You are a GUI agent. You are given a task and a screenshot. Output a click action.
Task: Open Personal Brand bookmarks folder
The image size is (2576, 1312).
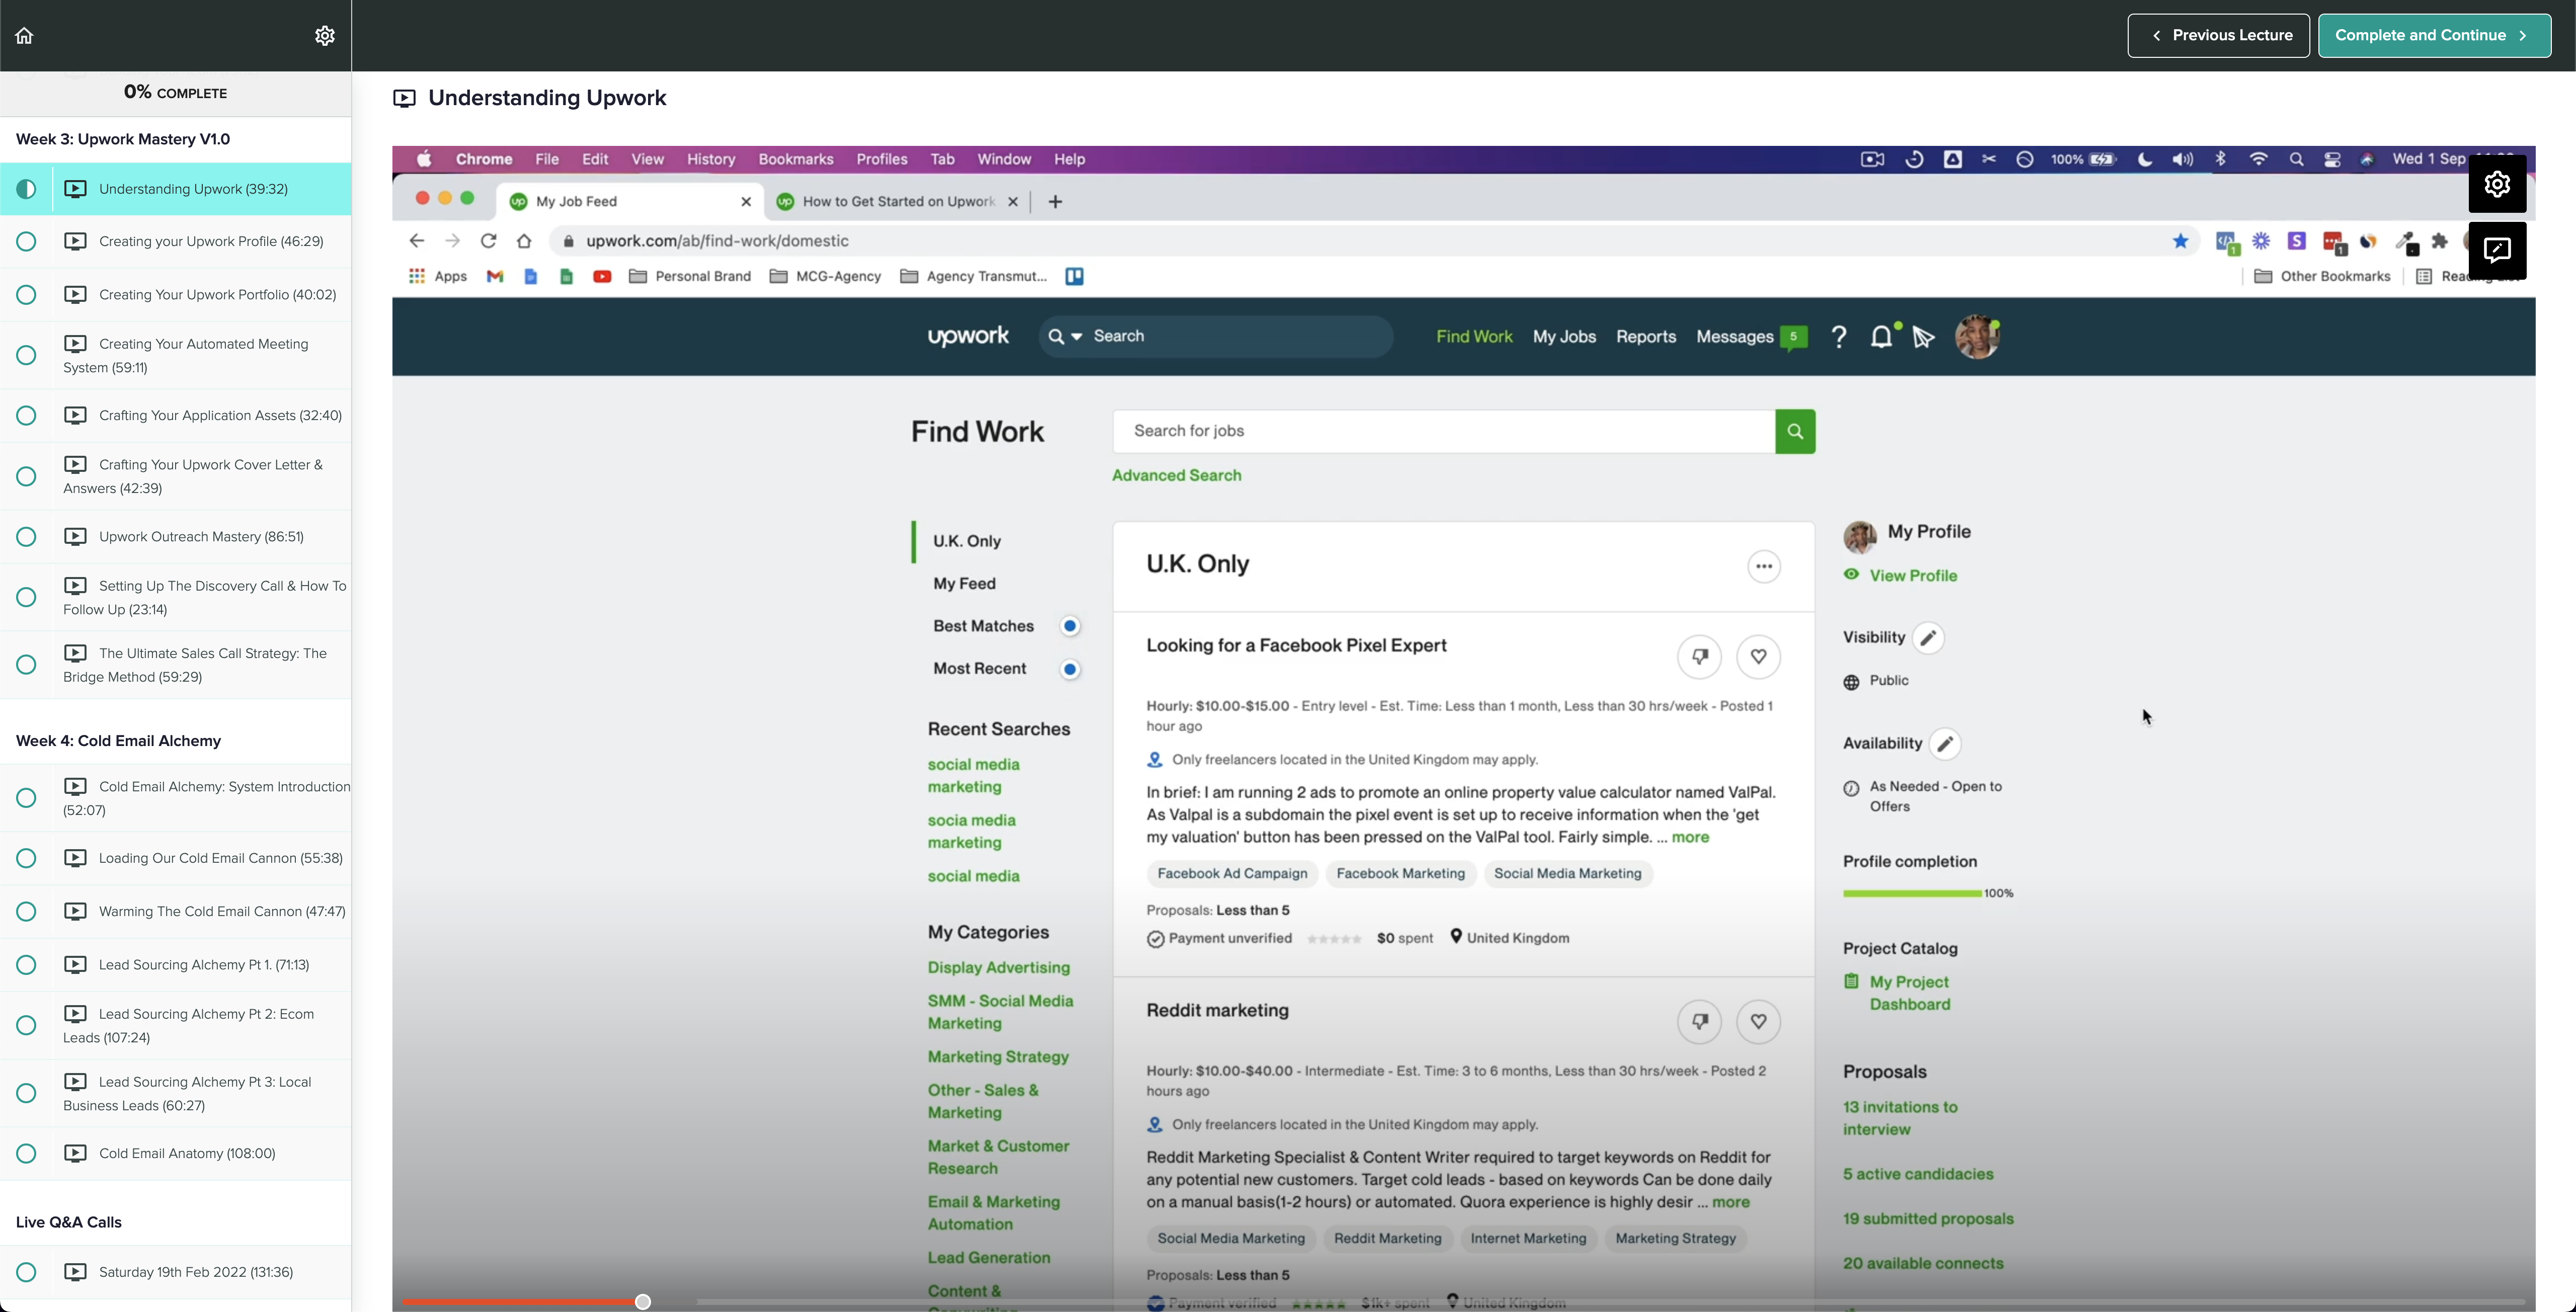click(x=690, y=277)
